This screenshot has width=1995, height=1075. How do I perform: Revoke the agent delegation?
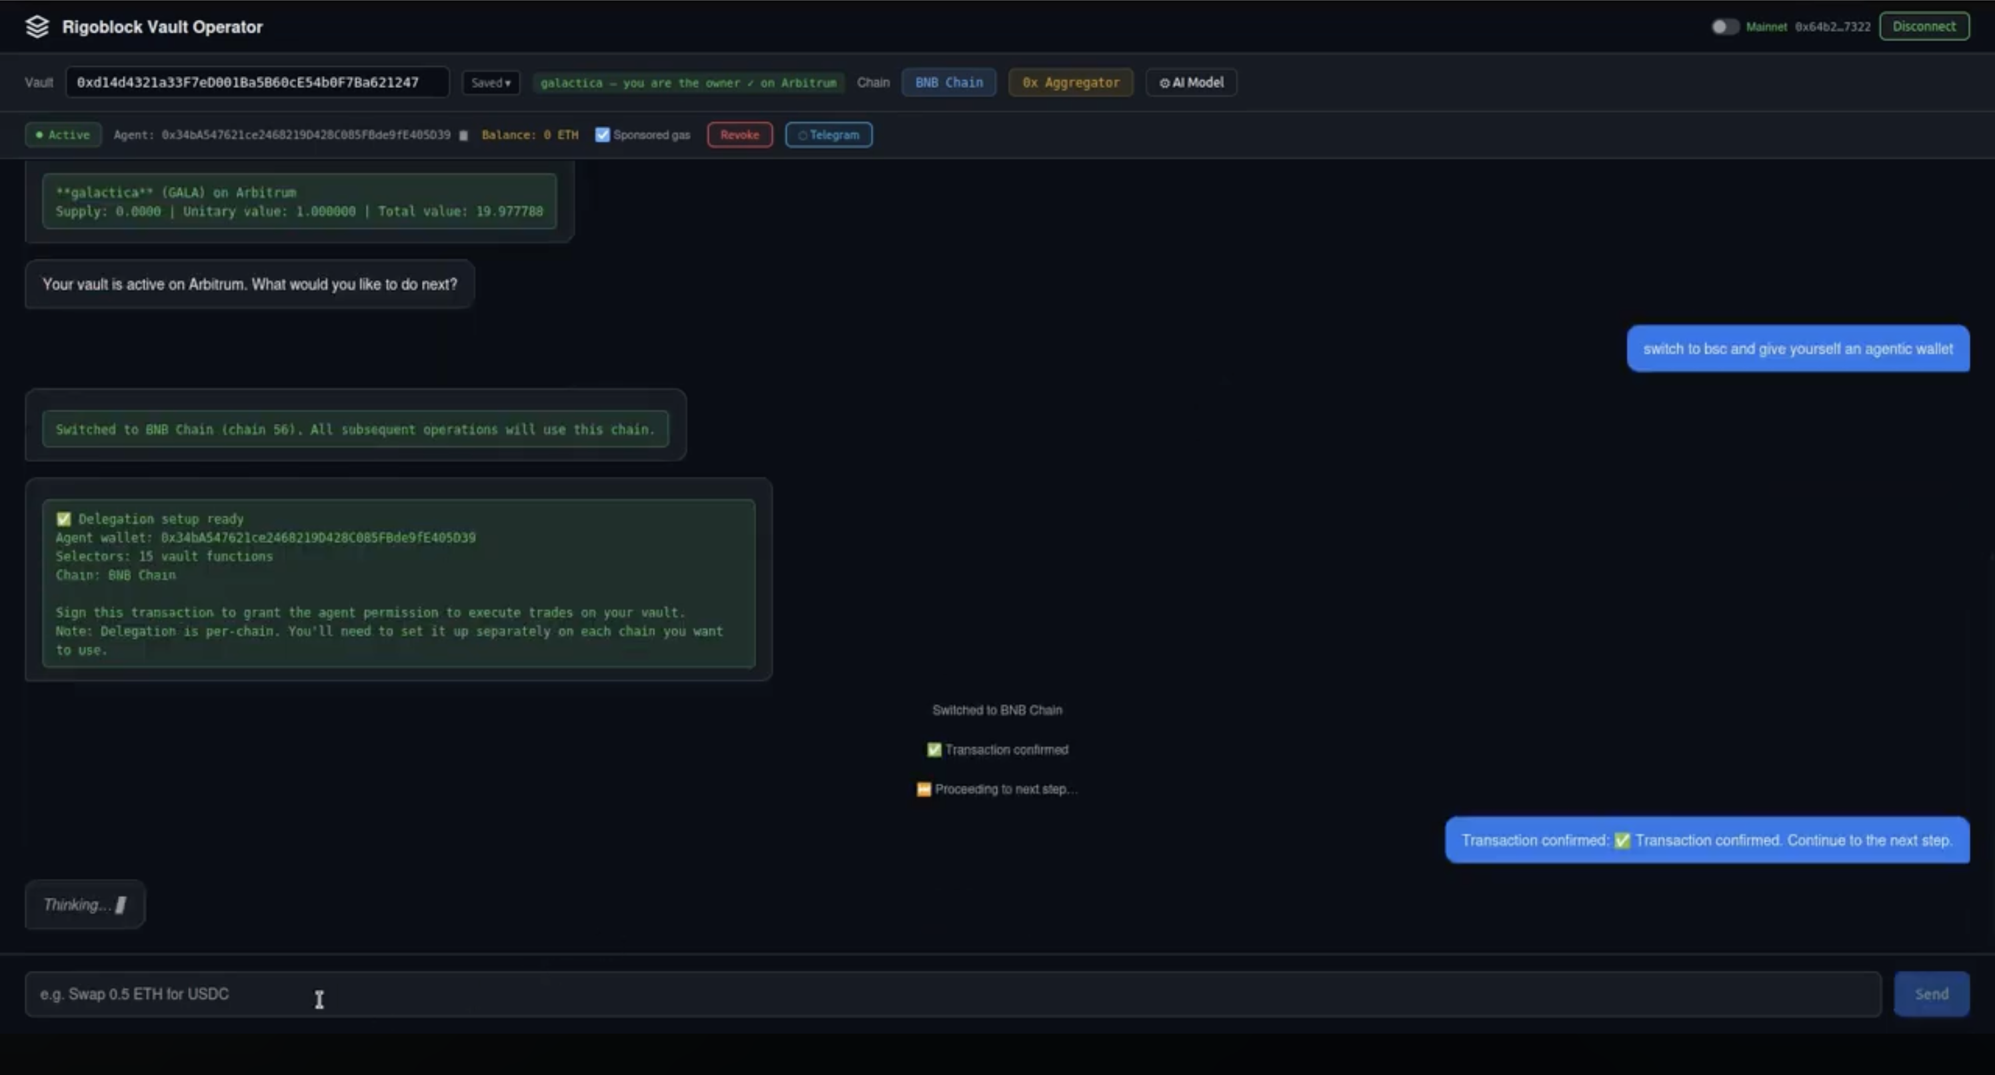(x=739, y=135)
